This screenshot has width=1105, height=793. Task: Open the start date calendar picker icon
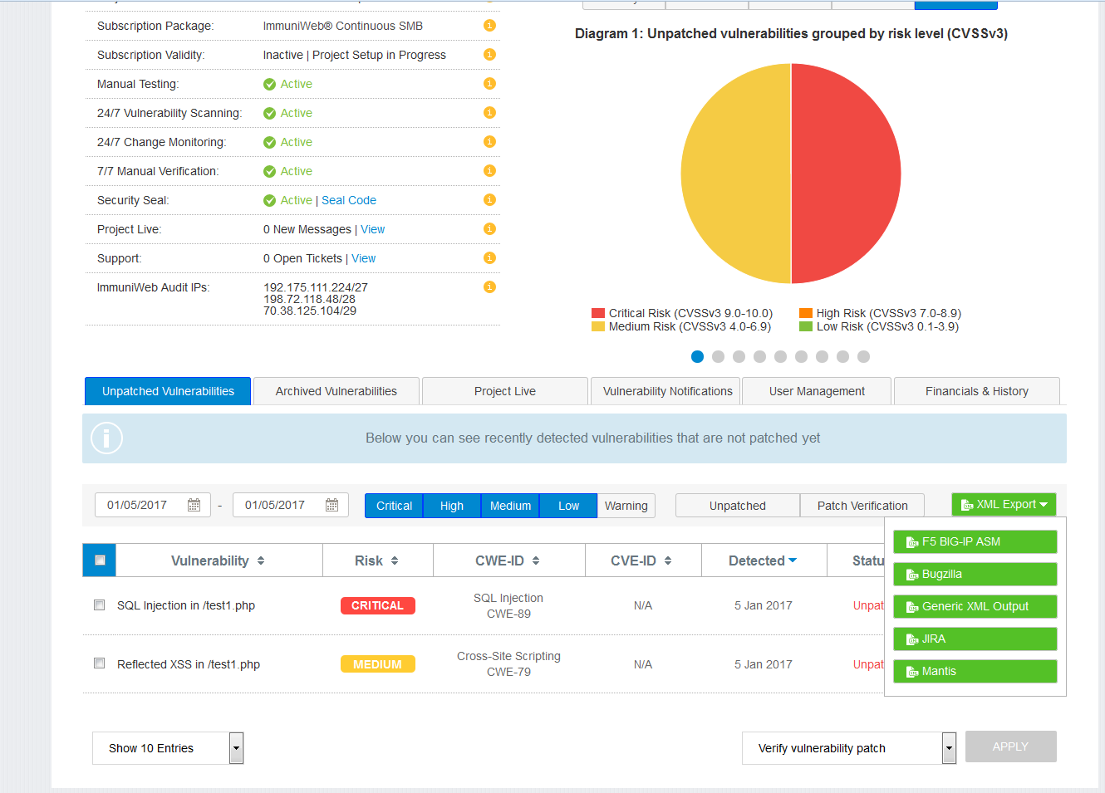[194, 505]
